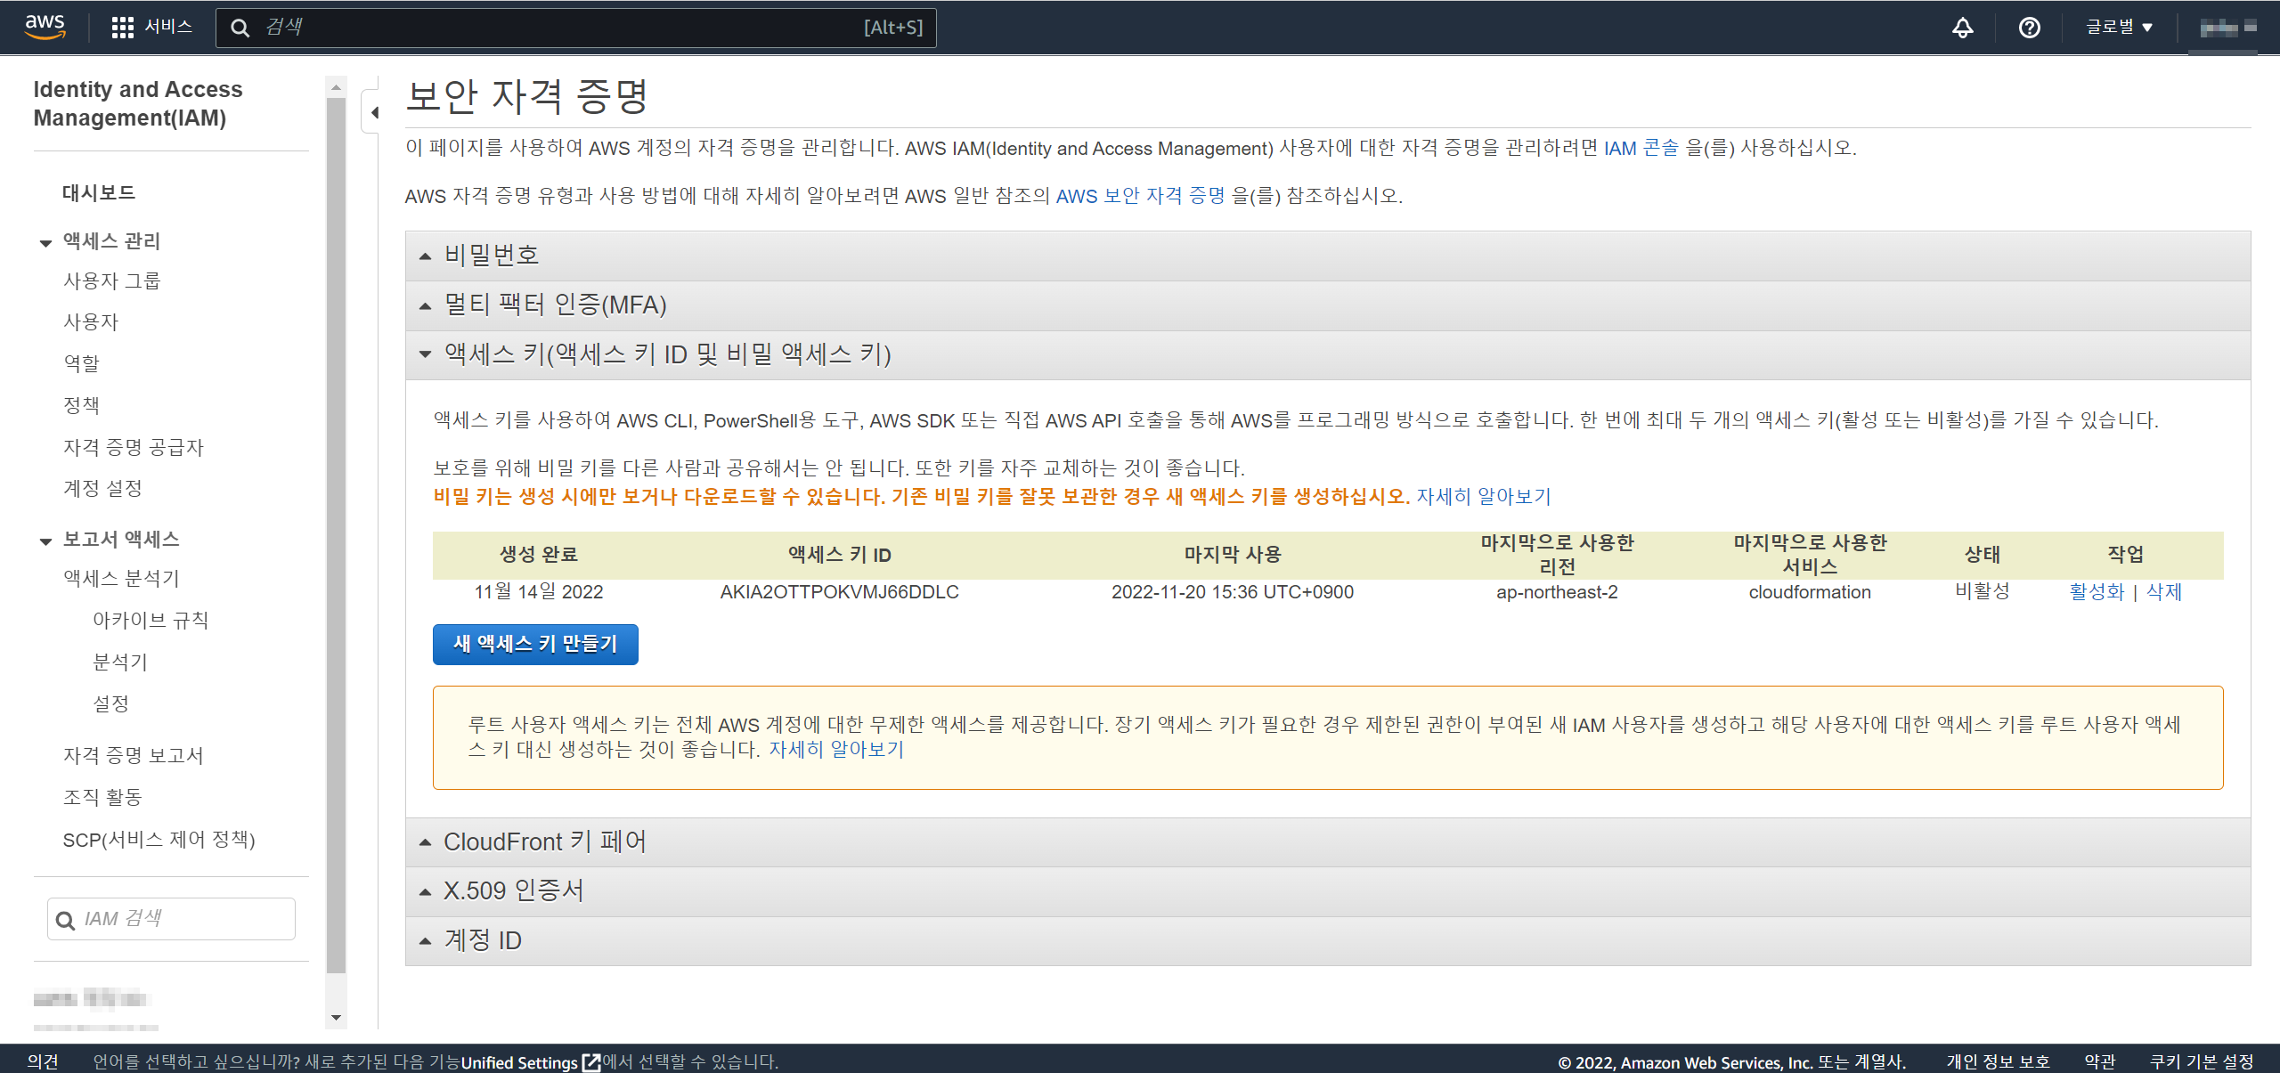The width and height of the screenshot is (2280, 1073).
Task: Open the help question mark icon
Action: (x=2029, y=28)
